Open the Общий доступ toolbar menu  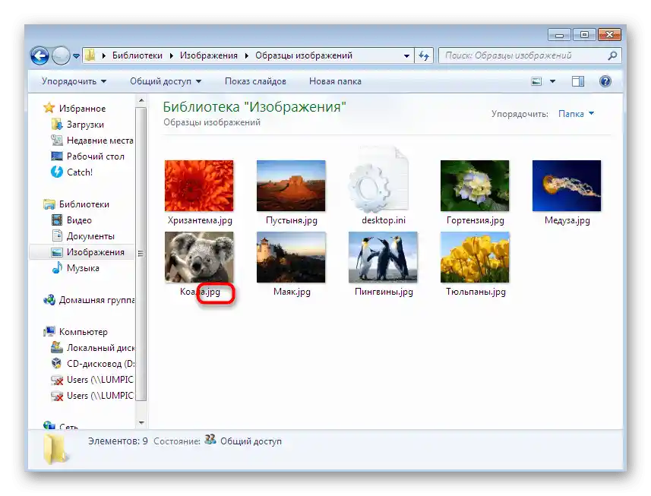click(166, 81)
